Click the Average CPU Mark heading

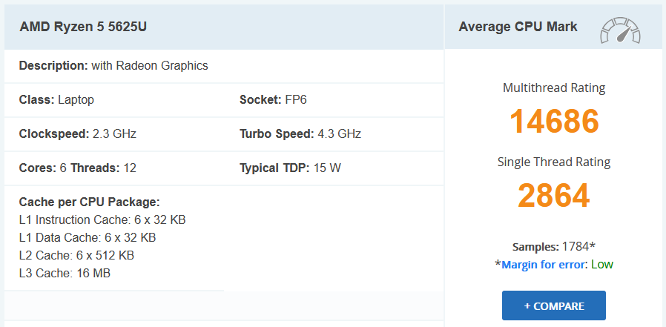tap(518, 27)
